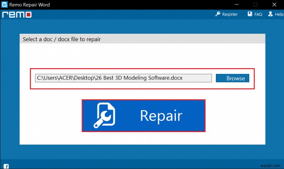Open the Register link
The width and height of the screenshot is (284, 169).
(230, 14)
